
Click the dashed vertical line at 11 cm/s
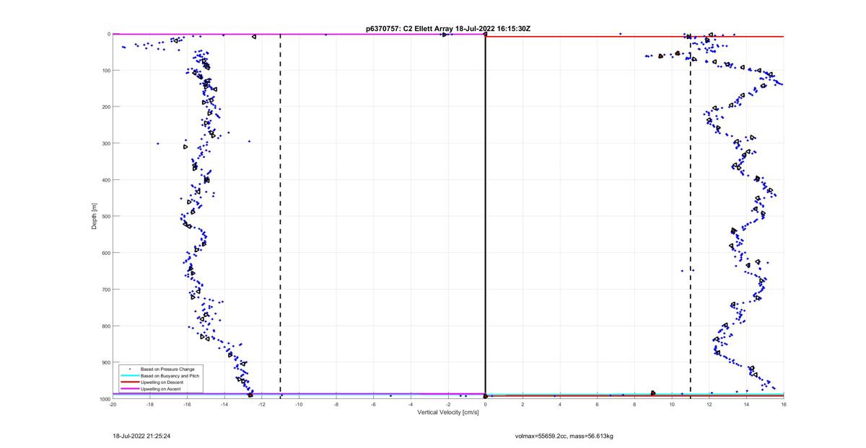point(691,216)
